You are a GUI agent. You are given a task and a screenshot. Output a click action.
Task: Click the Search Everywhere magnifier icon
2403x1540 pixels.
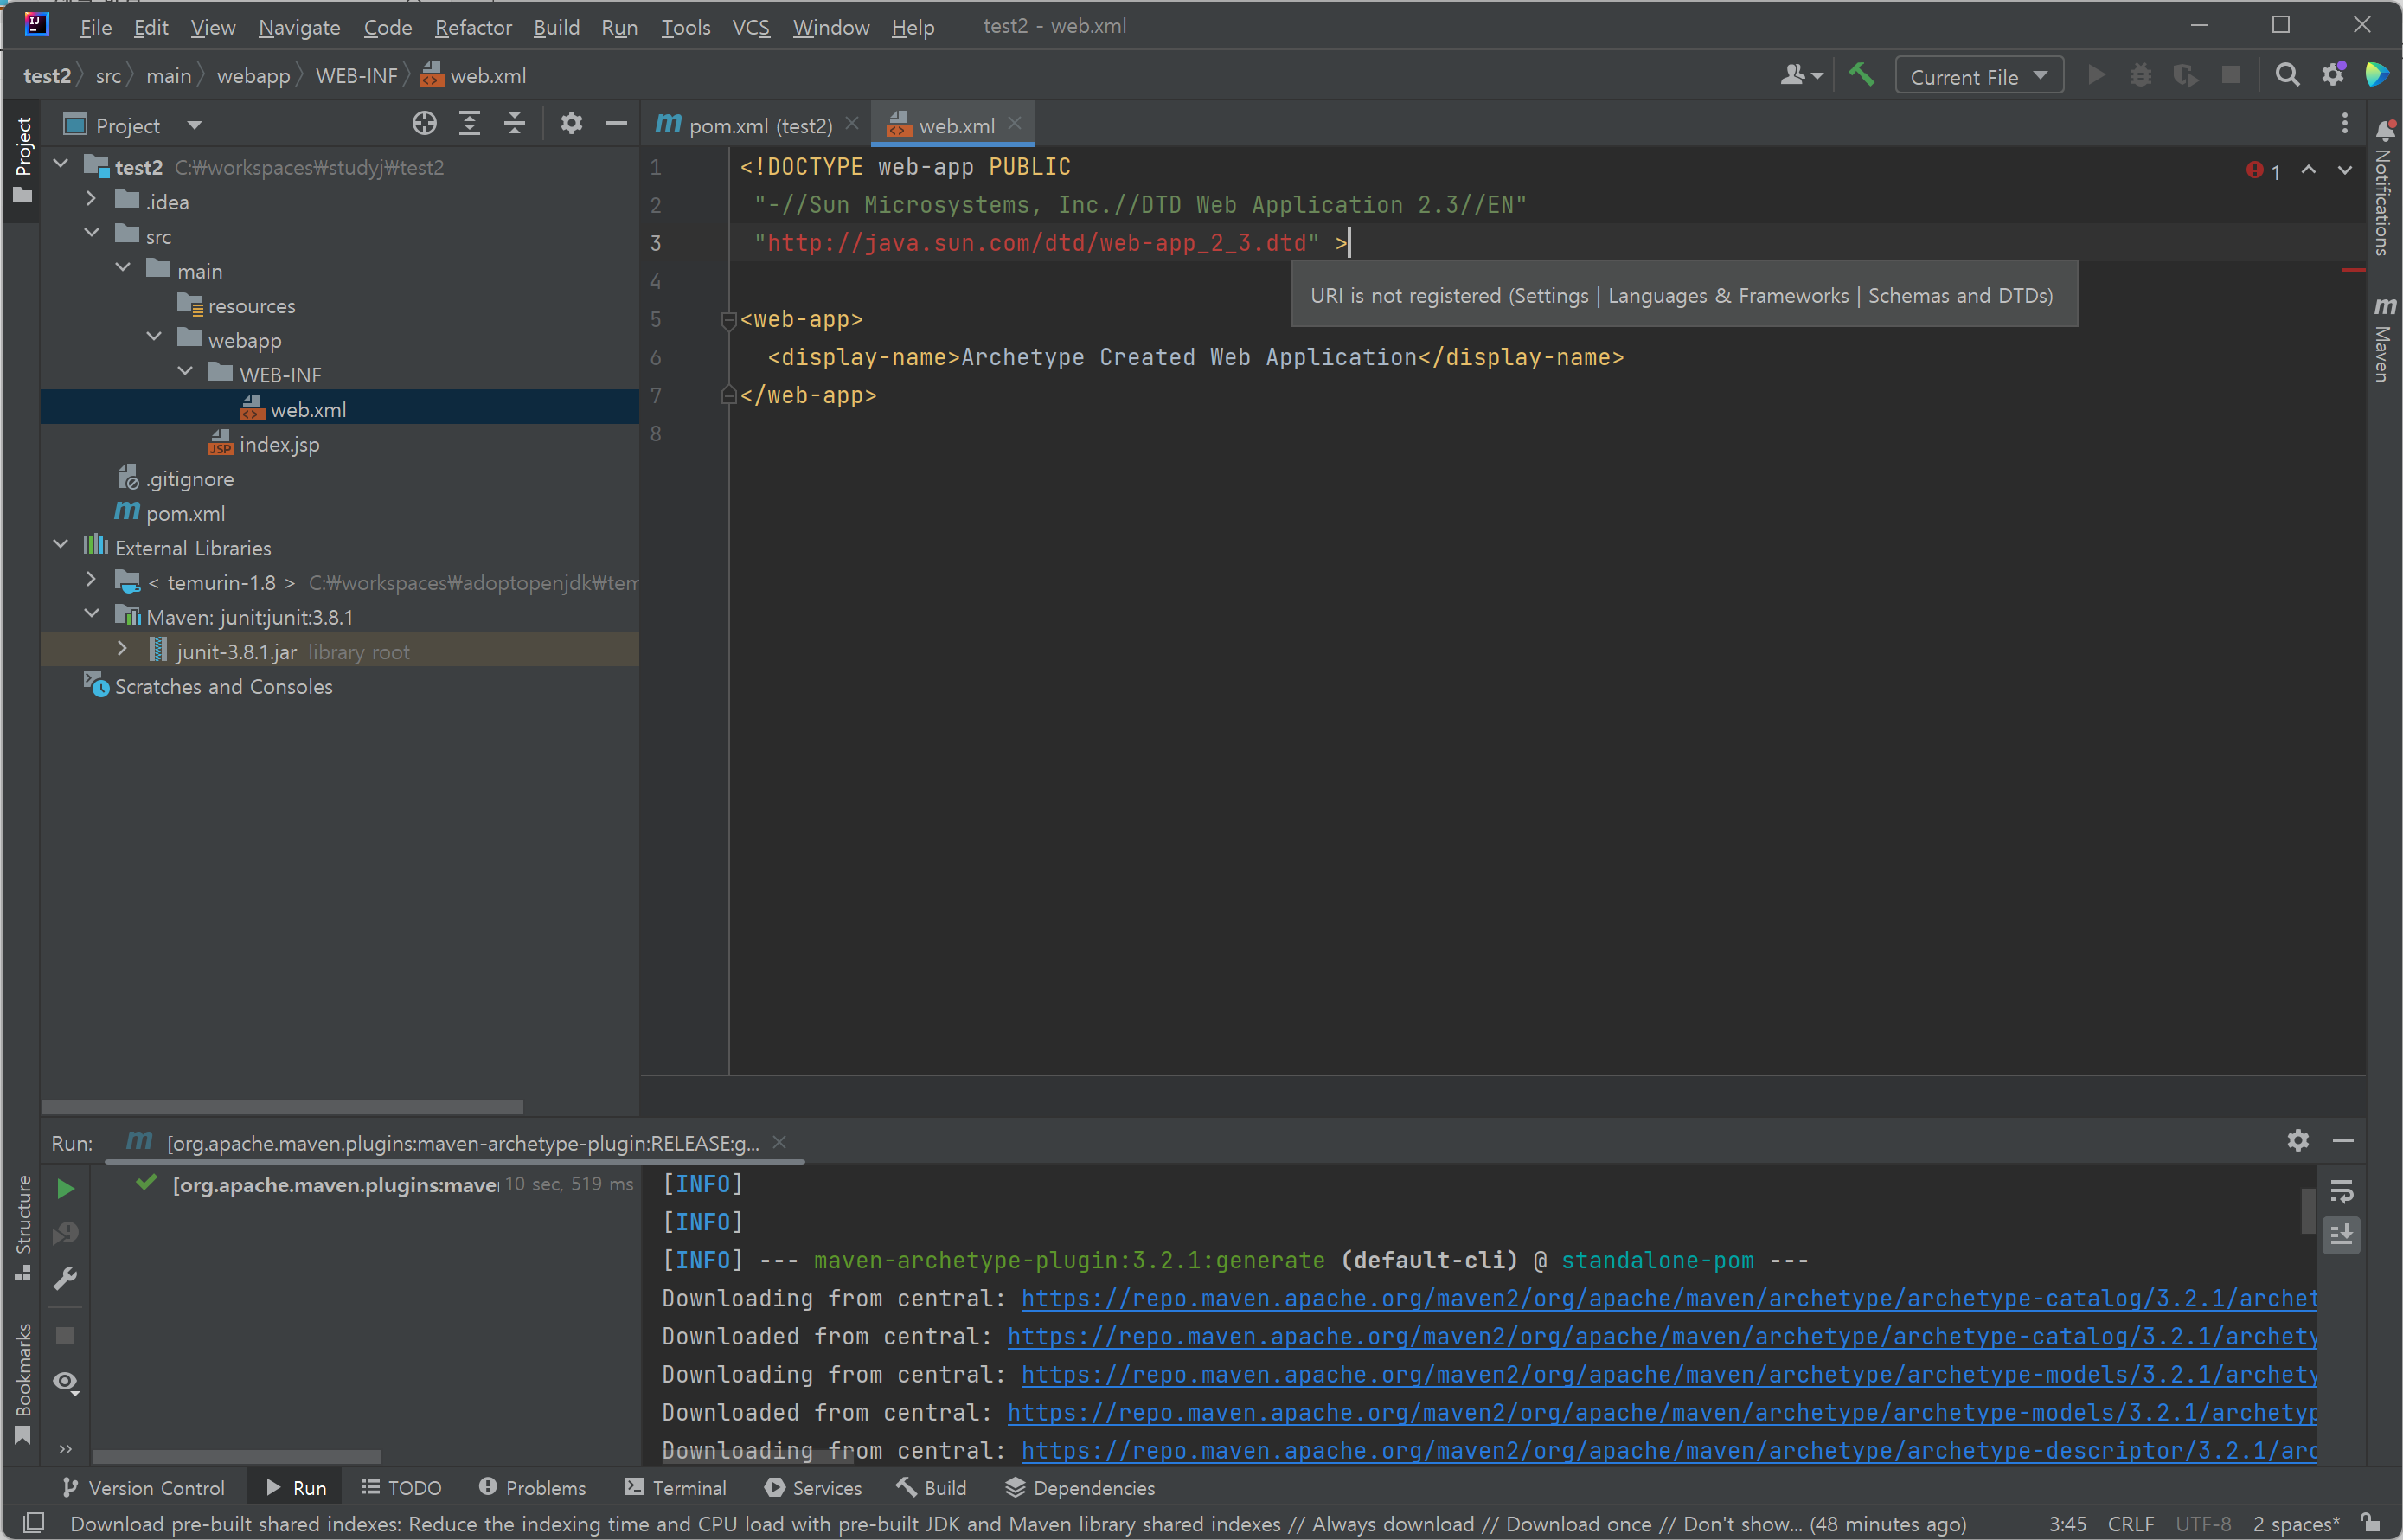2286,76
